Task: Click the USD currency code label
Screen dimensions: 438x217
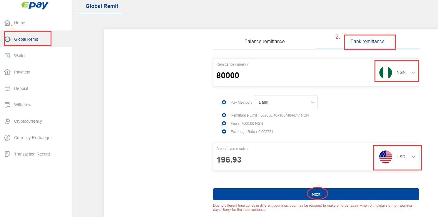Action: tap(401, 157)
